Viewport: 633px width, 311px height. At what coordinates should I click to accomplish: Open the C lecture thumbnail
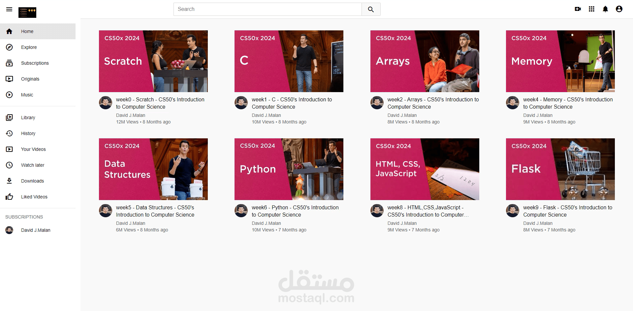tap(289, 61)
